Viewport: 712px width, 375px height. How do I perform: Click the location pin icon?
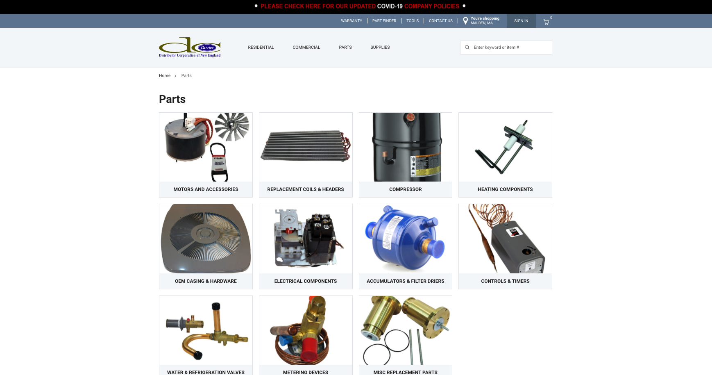point(465,21)
